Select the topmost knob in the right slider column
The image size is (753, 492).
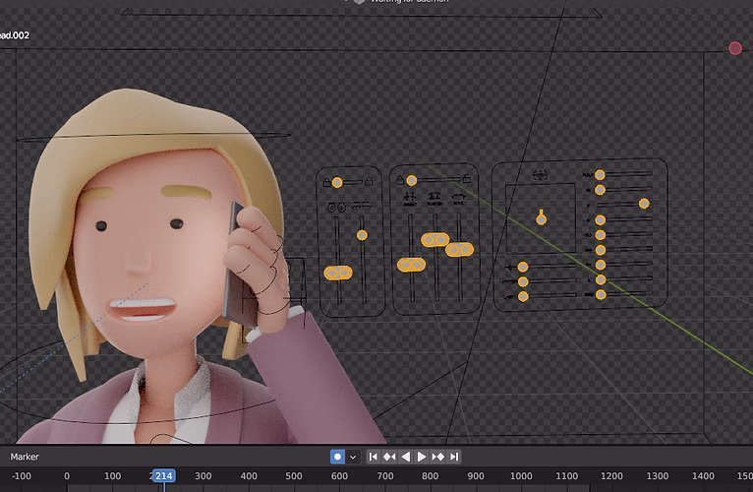[x=600, y=174]
